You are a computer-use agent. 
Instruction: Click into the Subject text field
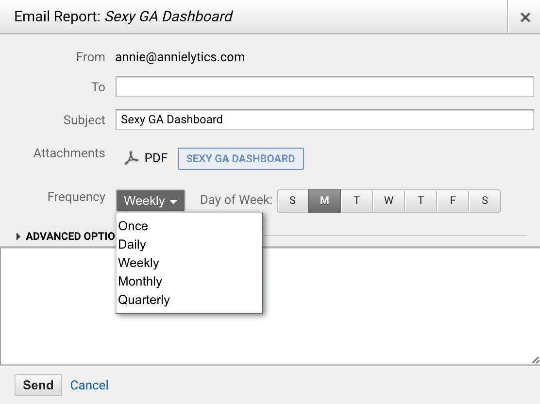click(x=324, y=120)
